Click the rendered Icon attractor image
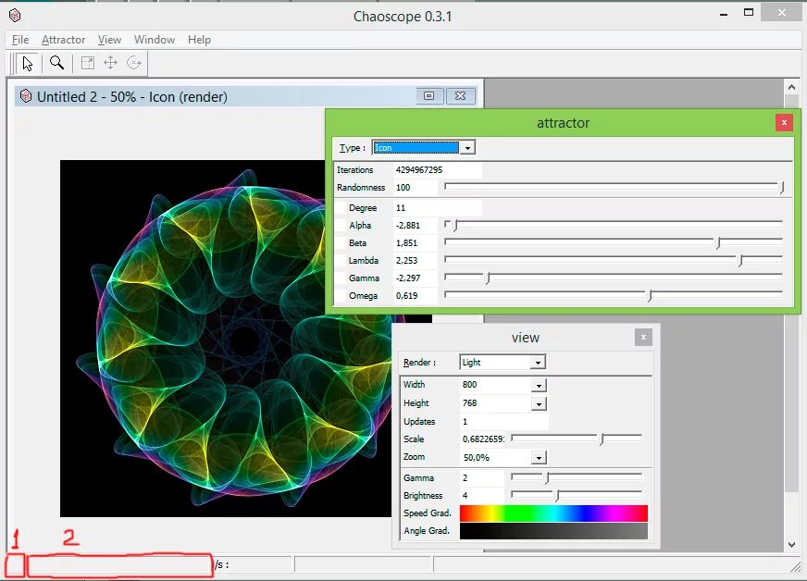Screen dimensions: 807x581 tap(226, 338)
